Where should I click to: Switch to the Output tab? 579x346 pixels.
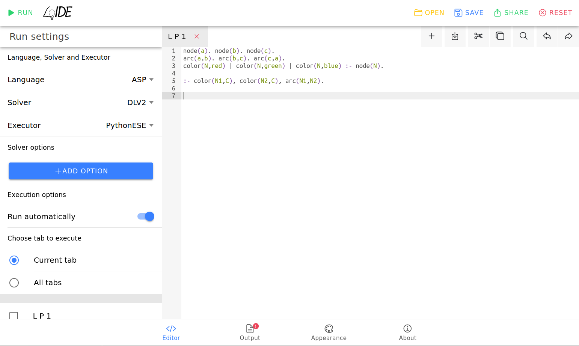(x=250, y=333)
